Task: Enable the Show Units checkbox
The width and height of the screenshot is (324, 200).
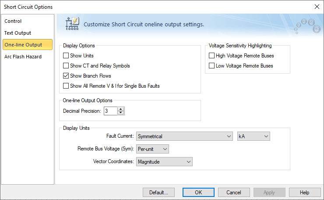Action: point(66,56)
